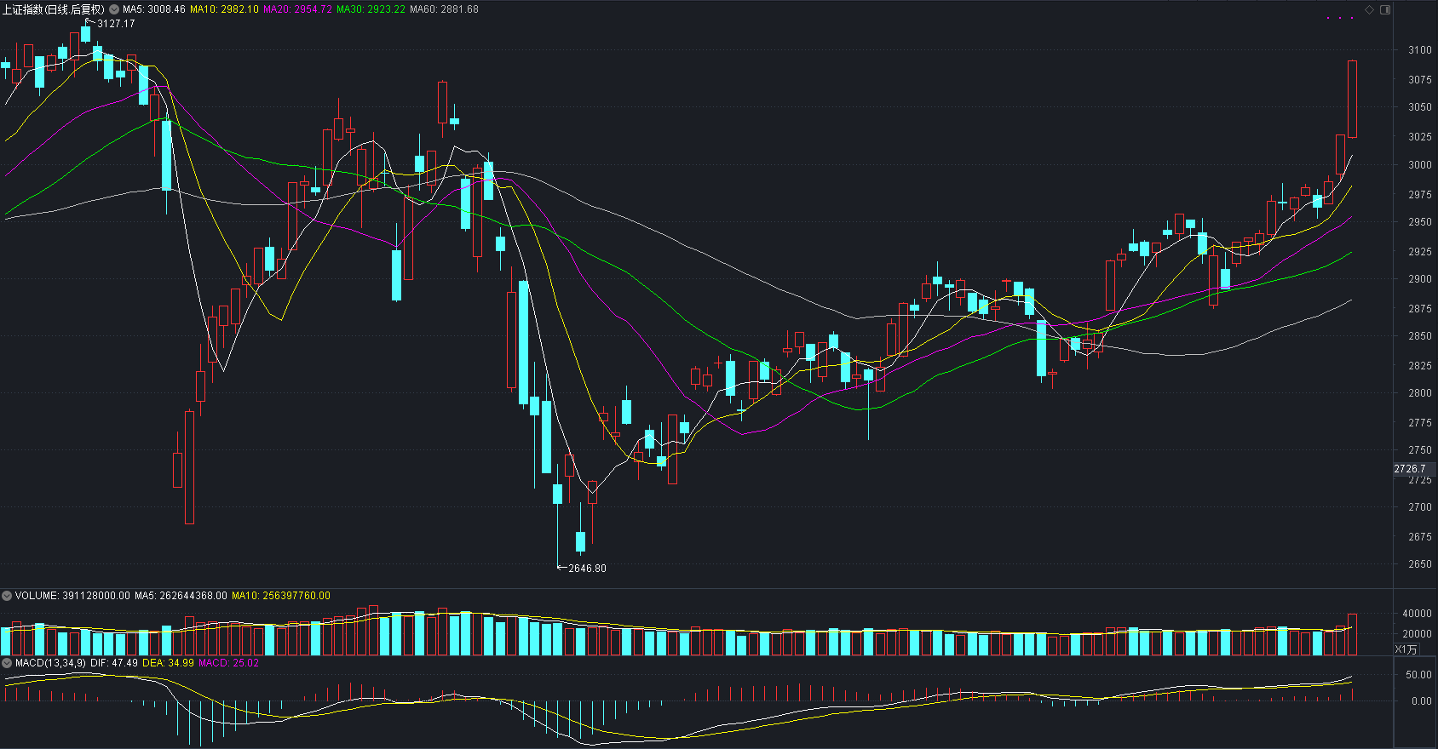
Task: Click the diamond icon at top right
Action: pos(1370,9)
